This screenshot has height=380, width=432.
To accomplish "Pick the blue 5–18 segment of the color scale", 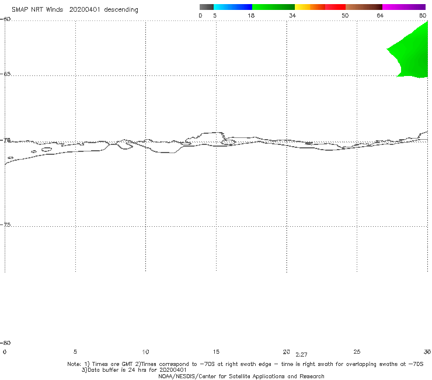I will coord(233,7).
